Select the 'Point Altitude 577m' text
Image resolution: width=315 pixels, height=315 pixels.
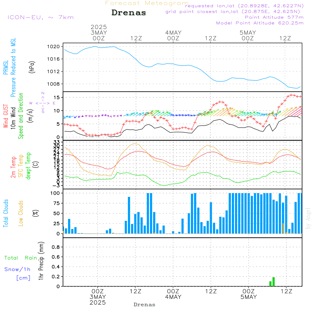pos(274,17)
